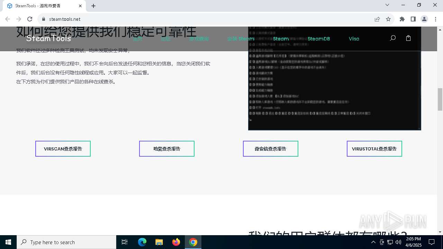Screen dimensions: 443x249
Task: Open the Extensions puzzle icon
Action: pyautogui.click(x=402, y=19)
